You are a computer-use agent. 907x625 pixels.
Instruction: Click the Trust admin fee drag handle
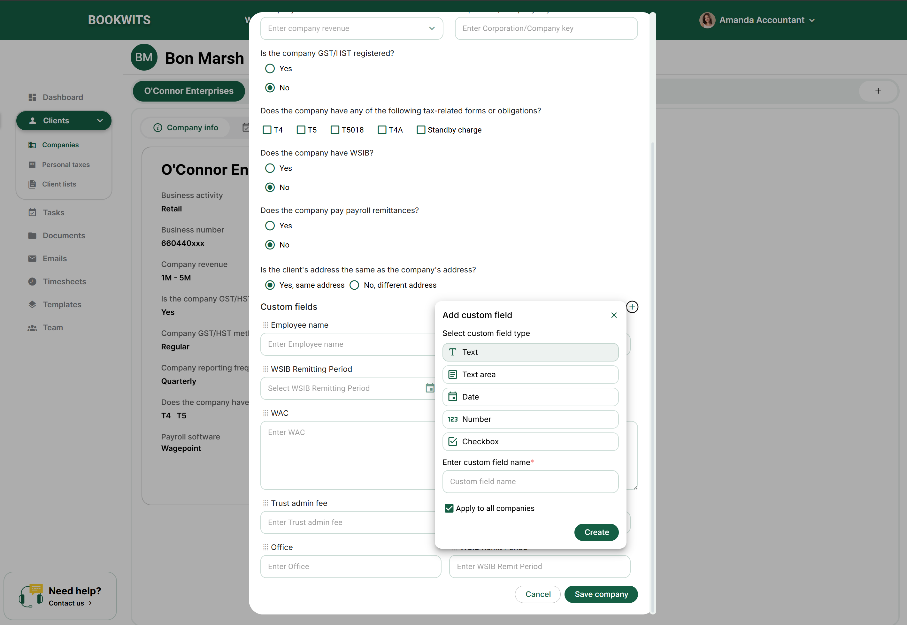[x=265, y=503]
